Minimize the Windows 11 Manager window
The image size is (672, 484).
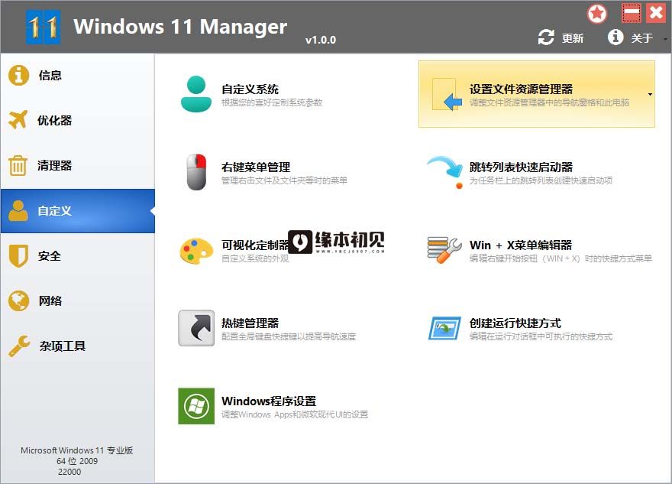(632, 13)
